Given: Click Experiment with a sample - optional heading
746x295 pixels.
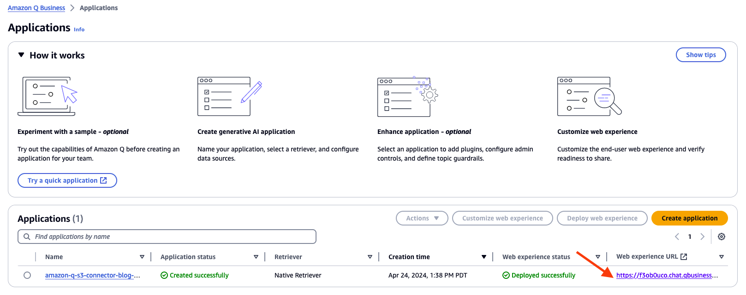Looking at the screenshot, I should [x=73, y=132].
